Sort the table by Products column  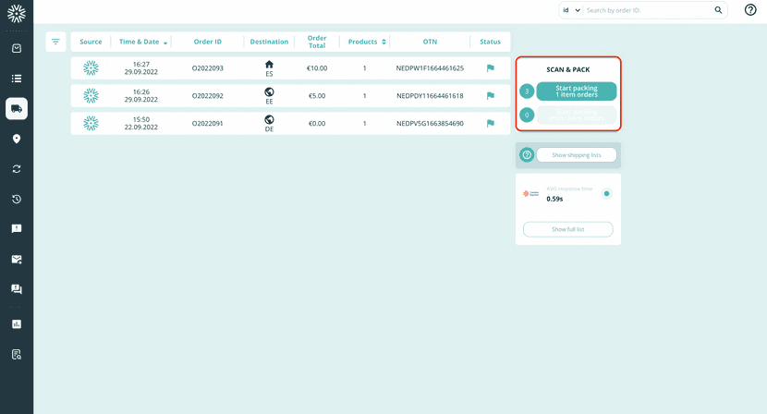point(383,43)
